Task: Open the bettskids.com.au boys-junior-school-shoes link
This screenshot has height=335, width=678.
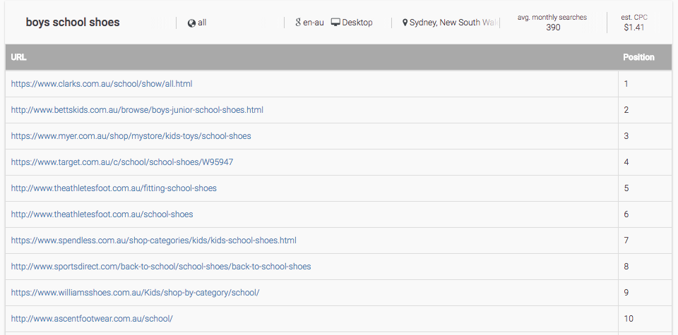Action: tap(137, 109)
